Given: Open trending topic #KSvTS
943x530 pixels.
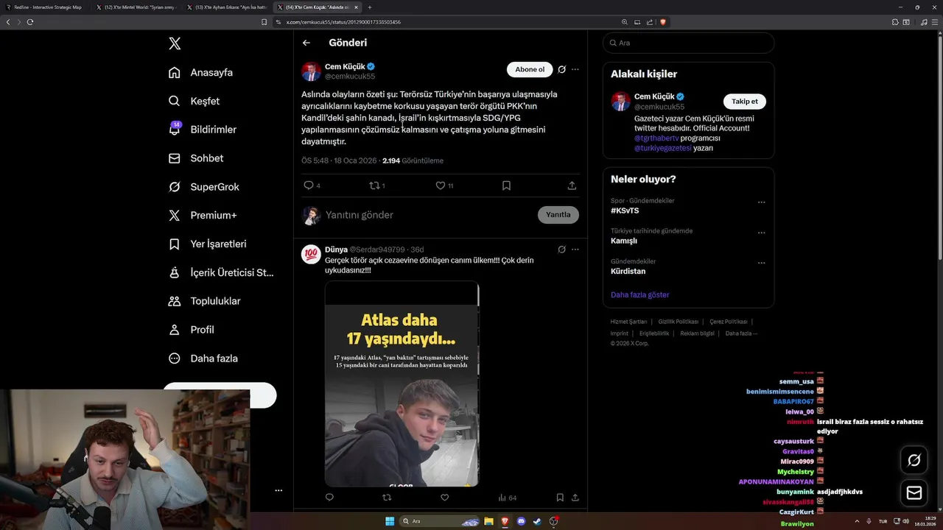Looking at the screenshot, I should point(625,211).
